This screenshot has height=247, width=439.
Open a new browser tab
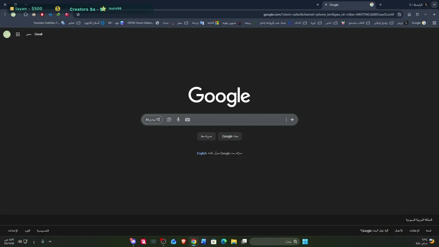click(318, 5)
